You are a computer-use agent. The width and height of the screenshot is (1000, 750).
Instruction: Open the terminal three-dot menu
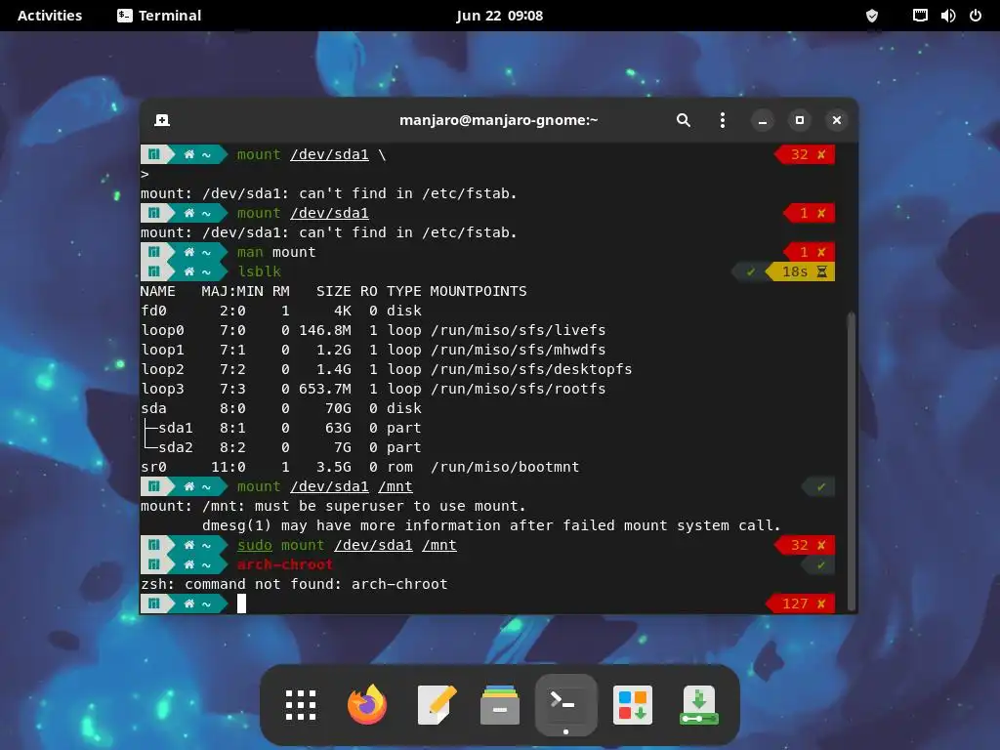coord(722,120)
